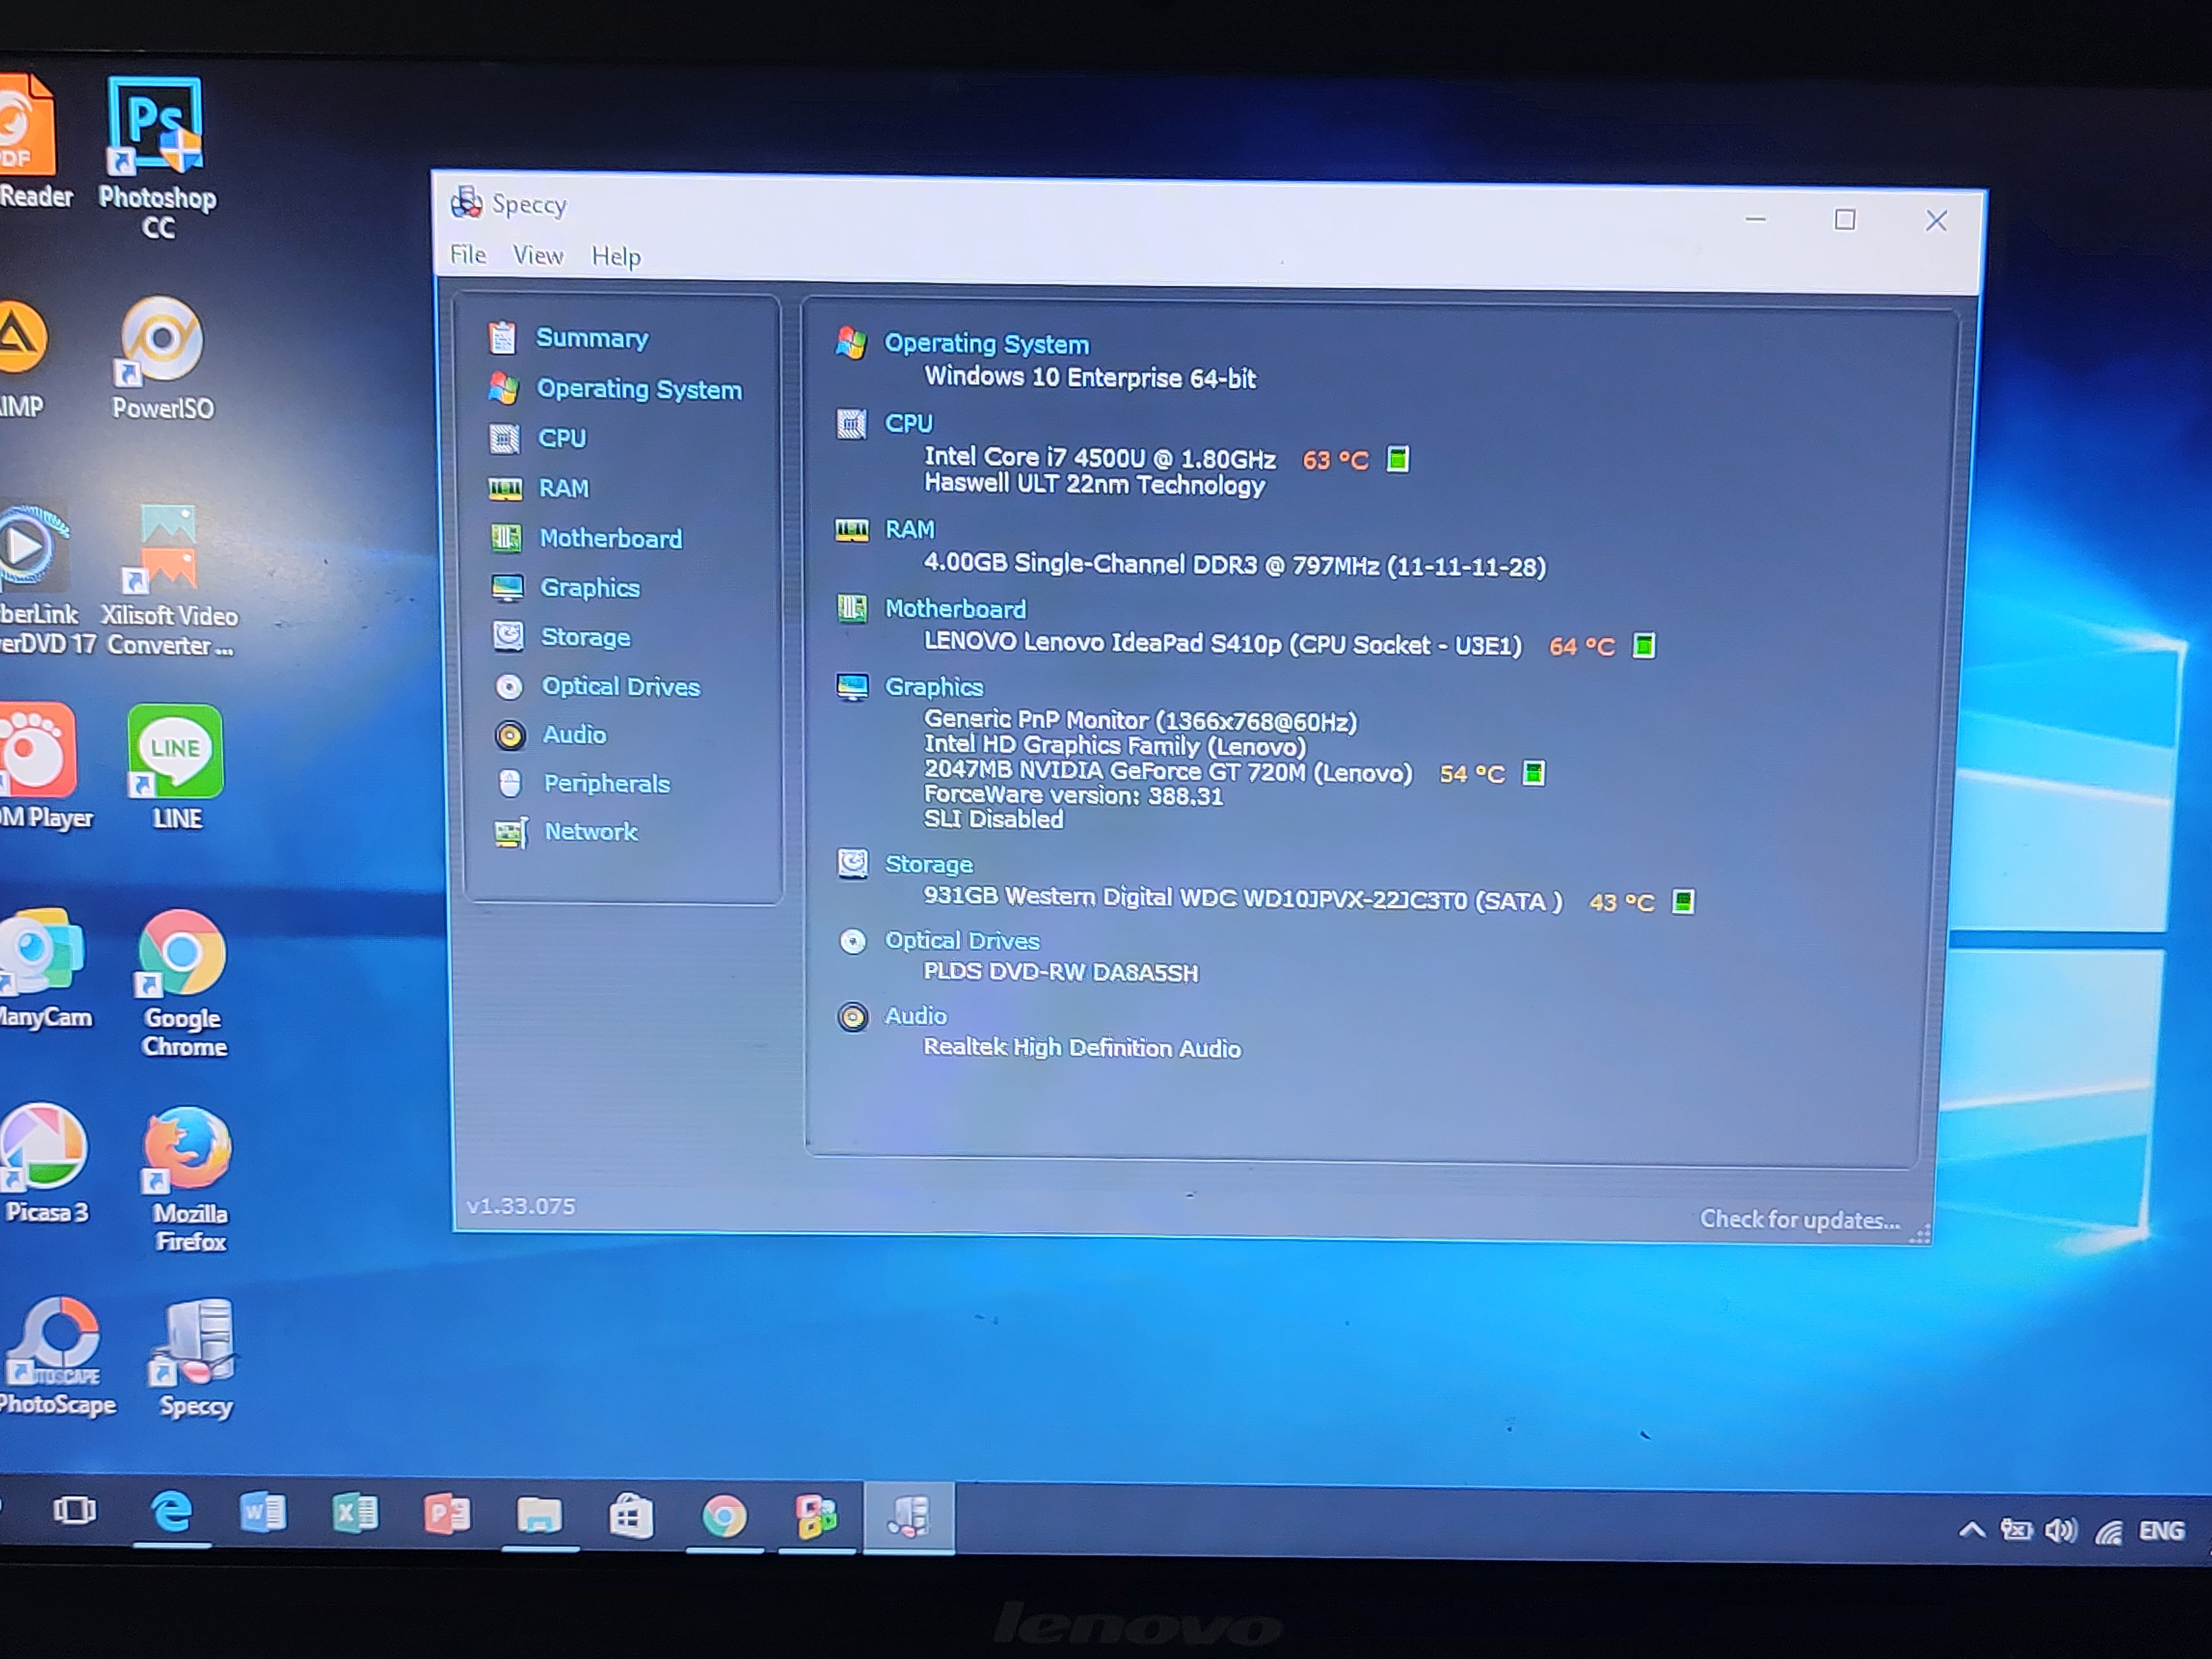Click the Audio heading in summary pane
The image size is (2212, 1659).
[915, 1016]
